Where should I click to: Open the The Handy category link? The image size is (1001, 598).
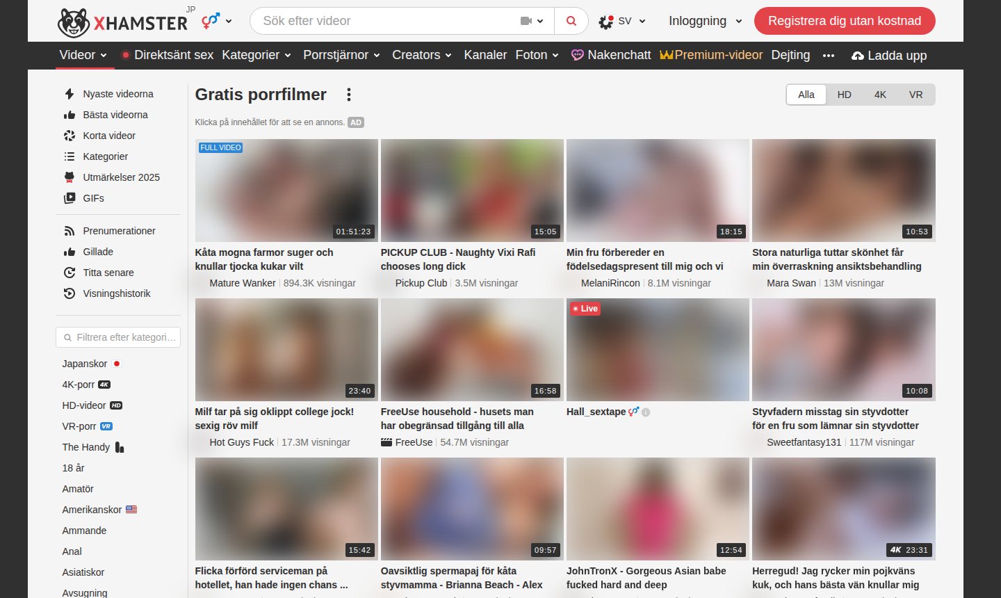click(x=93, y=447)
